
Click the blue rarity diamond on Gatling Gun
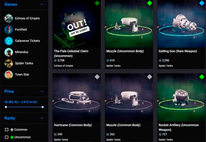click(x=202, y=3)
